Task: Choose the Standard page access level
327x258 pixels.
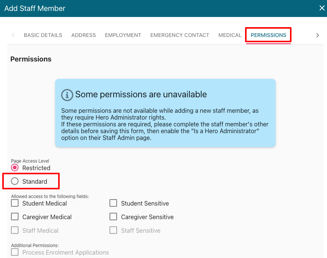Action: coord(15,181)
